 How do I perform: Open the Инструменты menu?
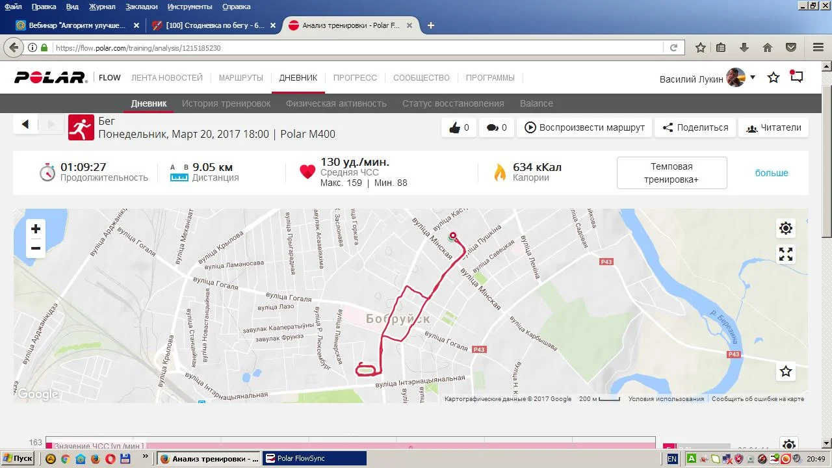[190, 6]
